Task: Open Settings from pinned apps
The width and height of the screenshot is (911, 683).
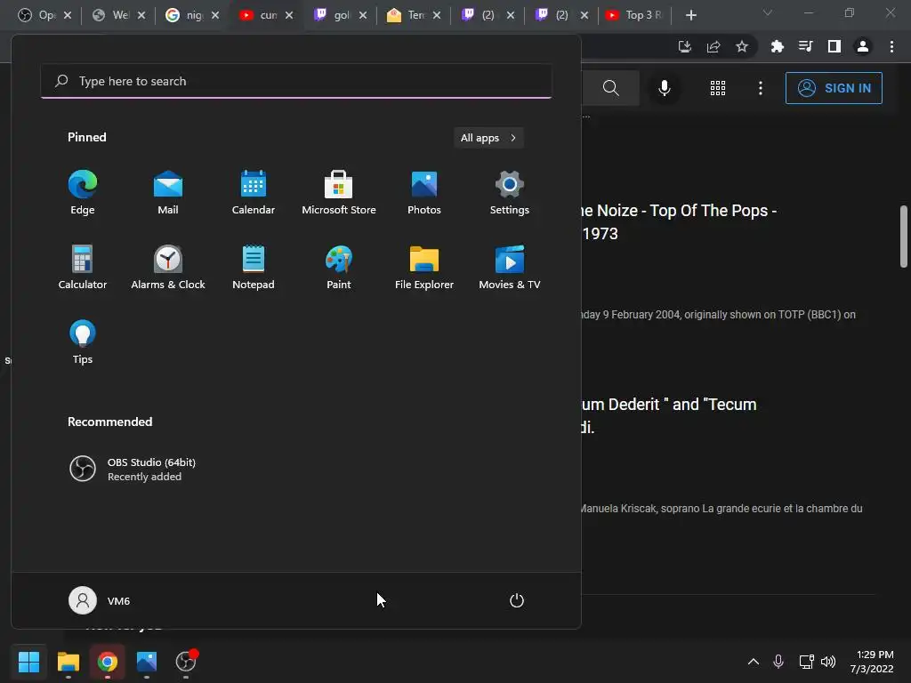Action: tap(510, 193)
